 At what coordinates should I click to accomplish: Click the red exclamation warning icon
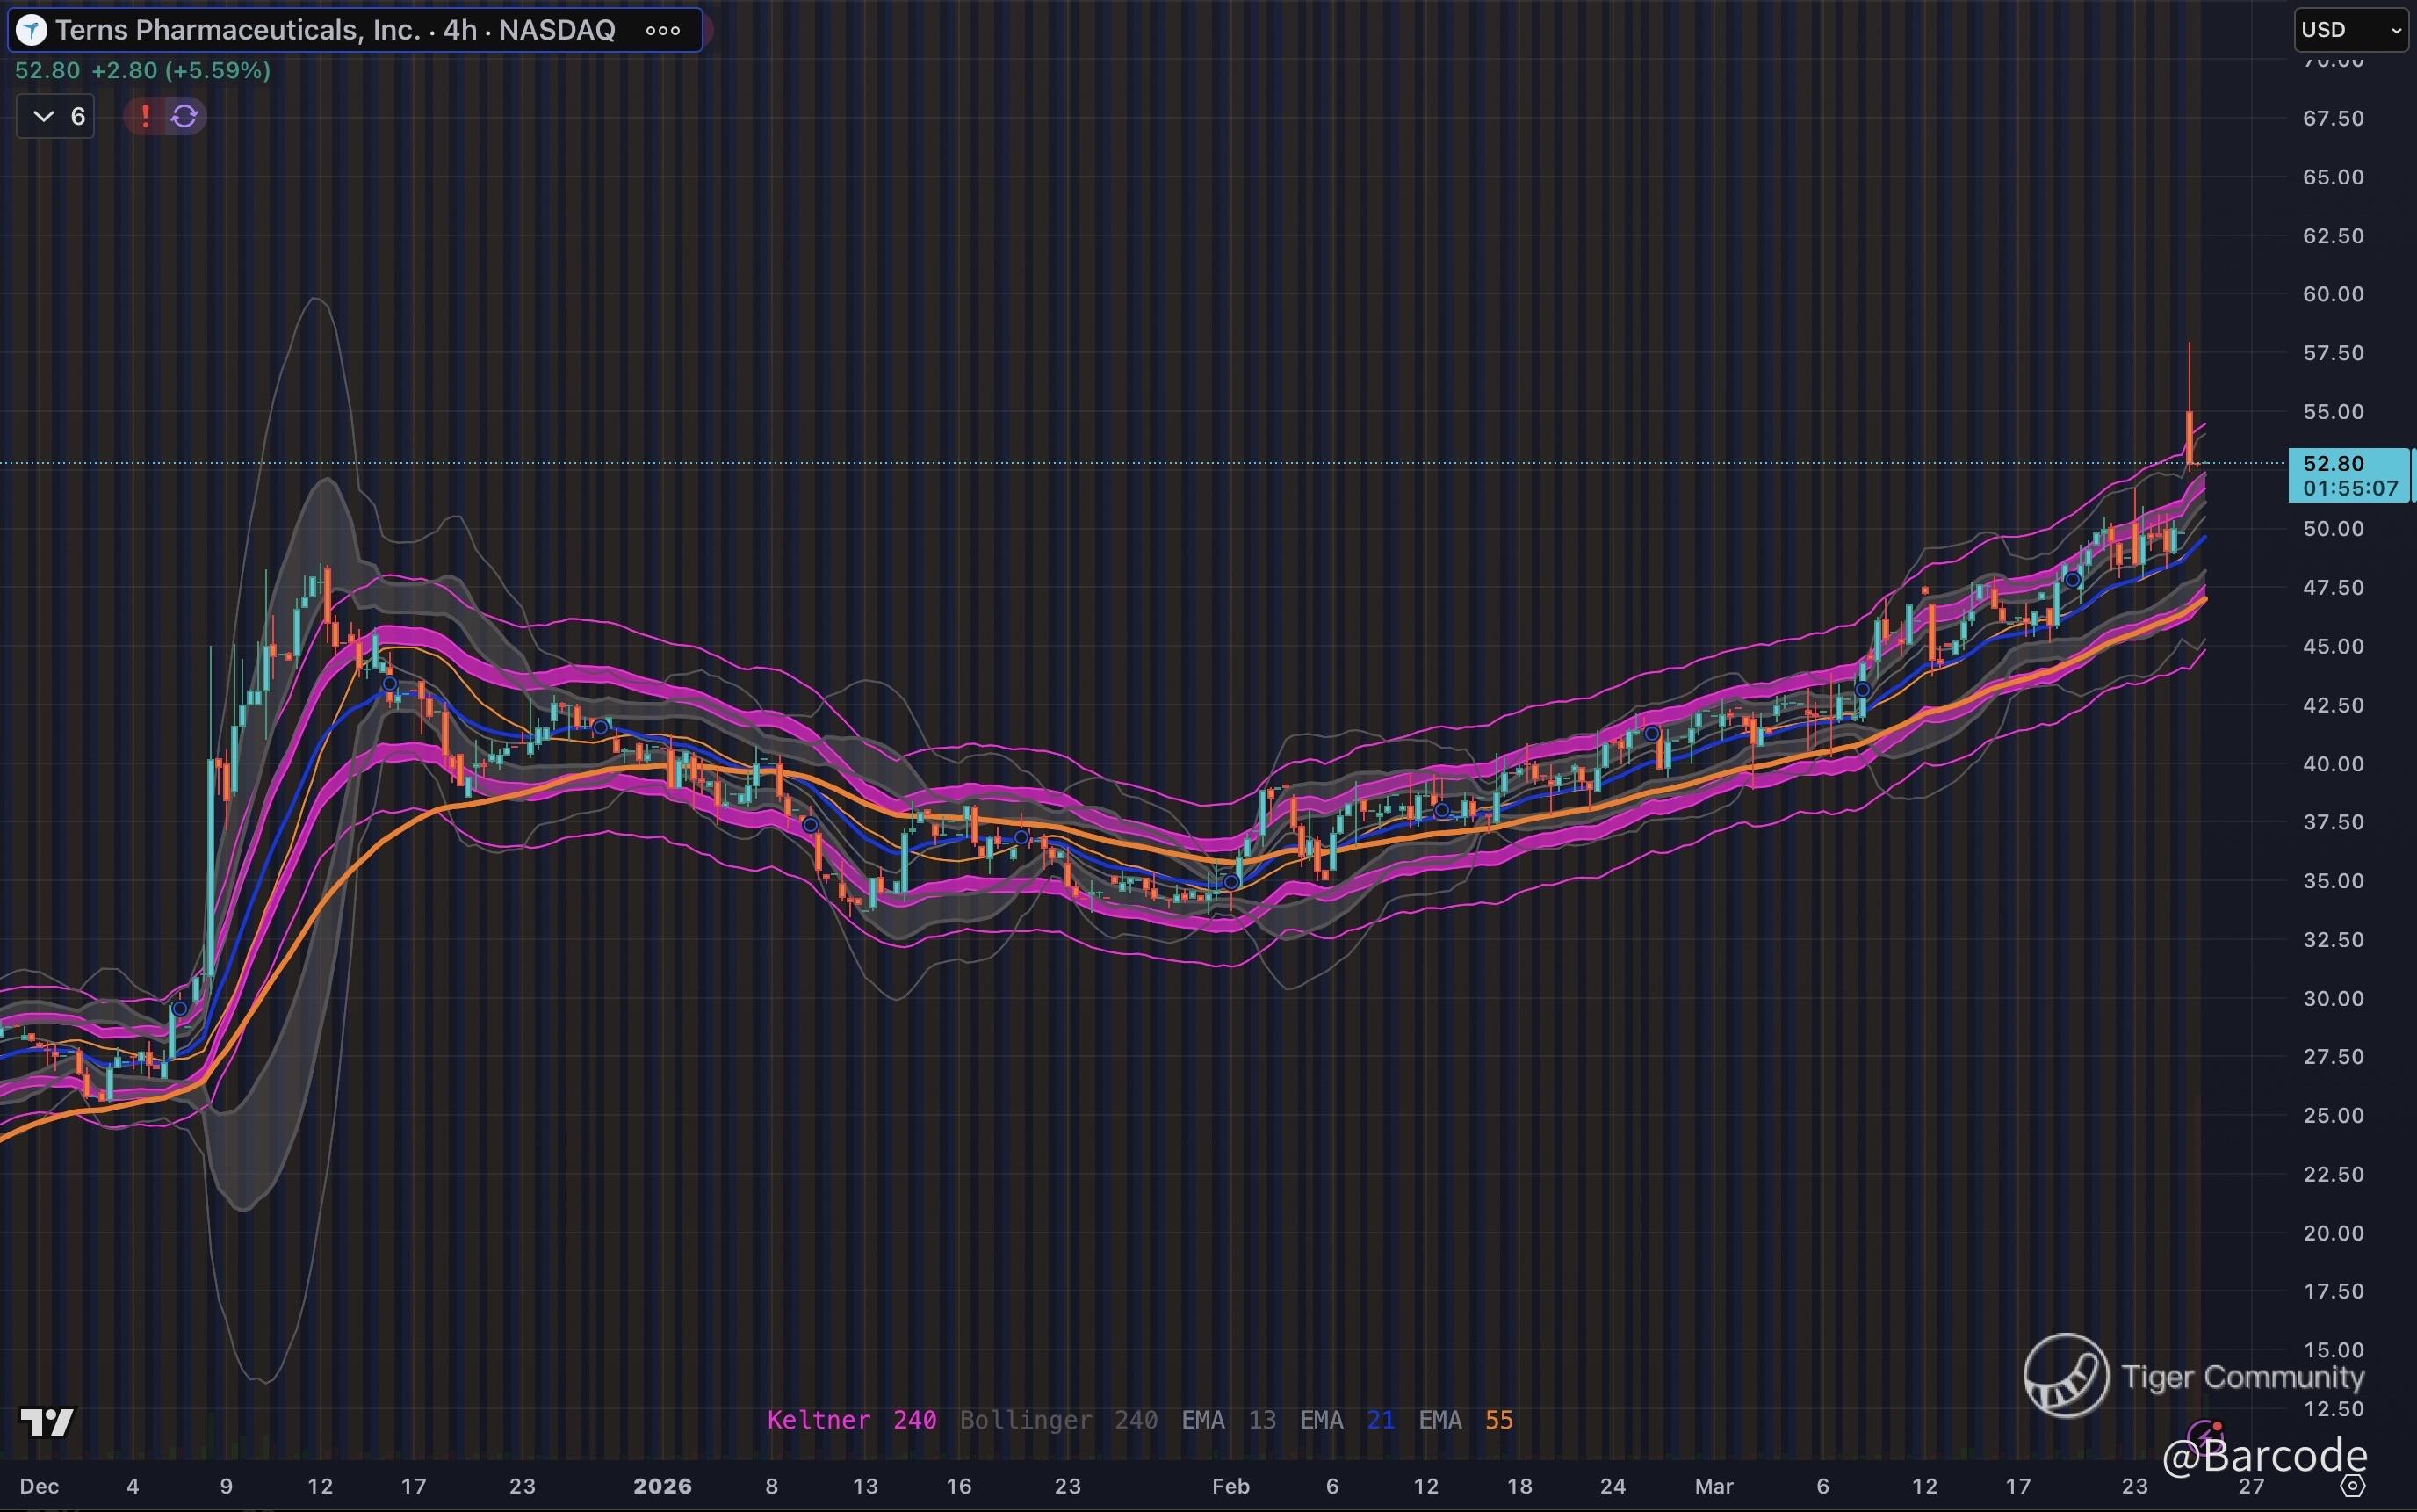pos(145,116)
